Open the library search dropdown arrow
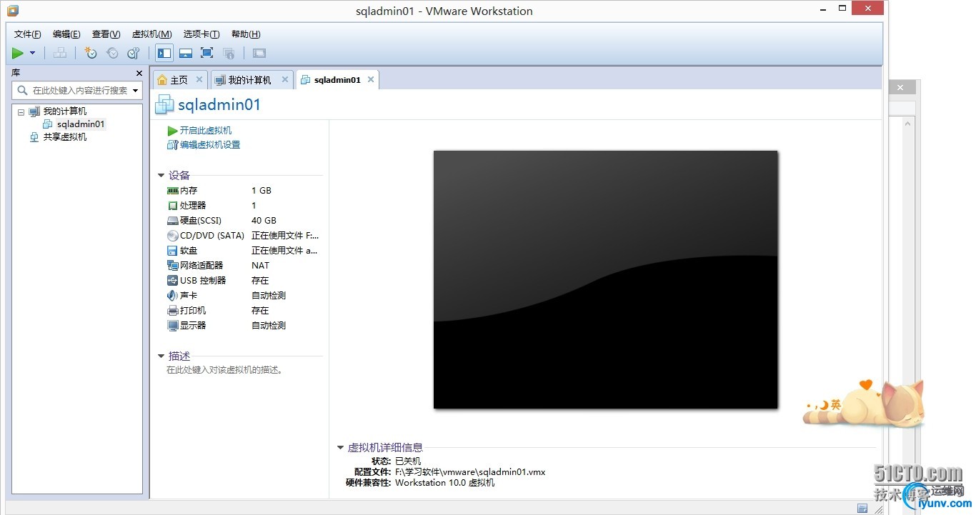This screenshot has width=976, height=515. [x=136, y=91]
